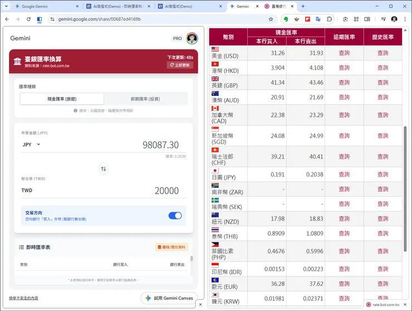
Task: Open the QR code grid extension icon
Action: pyautogui.click(x=356, y=19)
